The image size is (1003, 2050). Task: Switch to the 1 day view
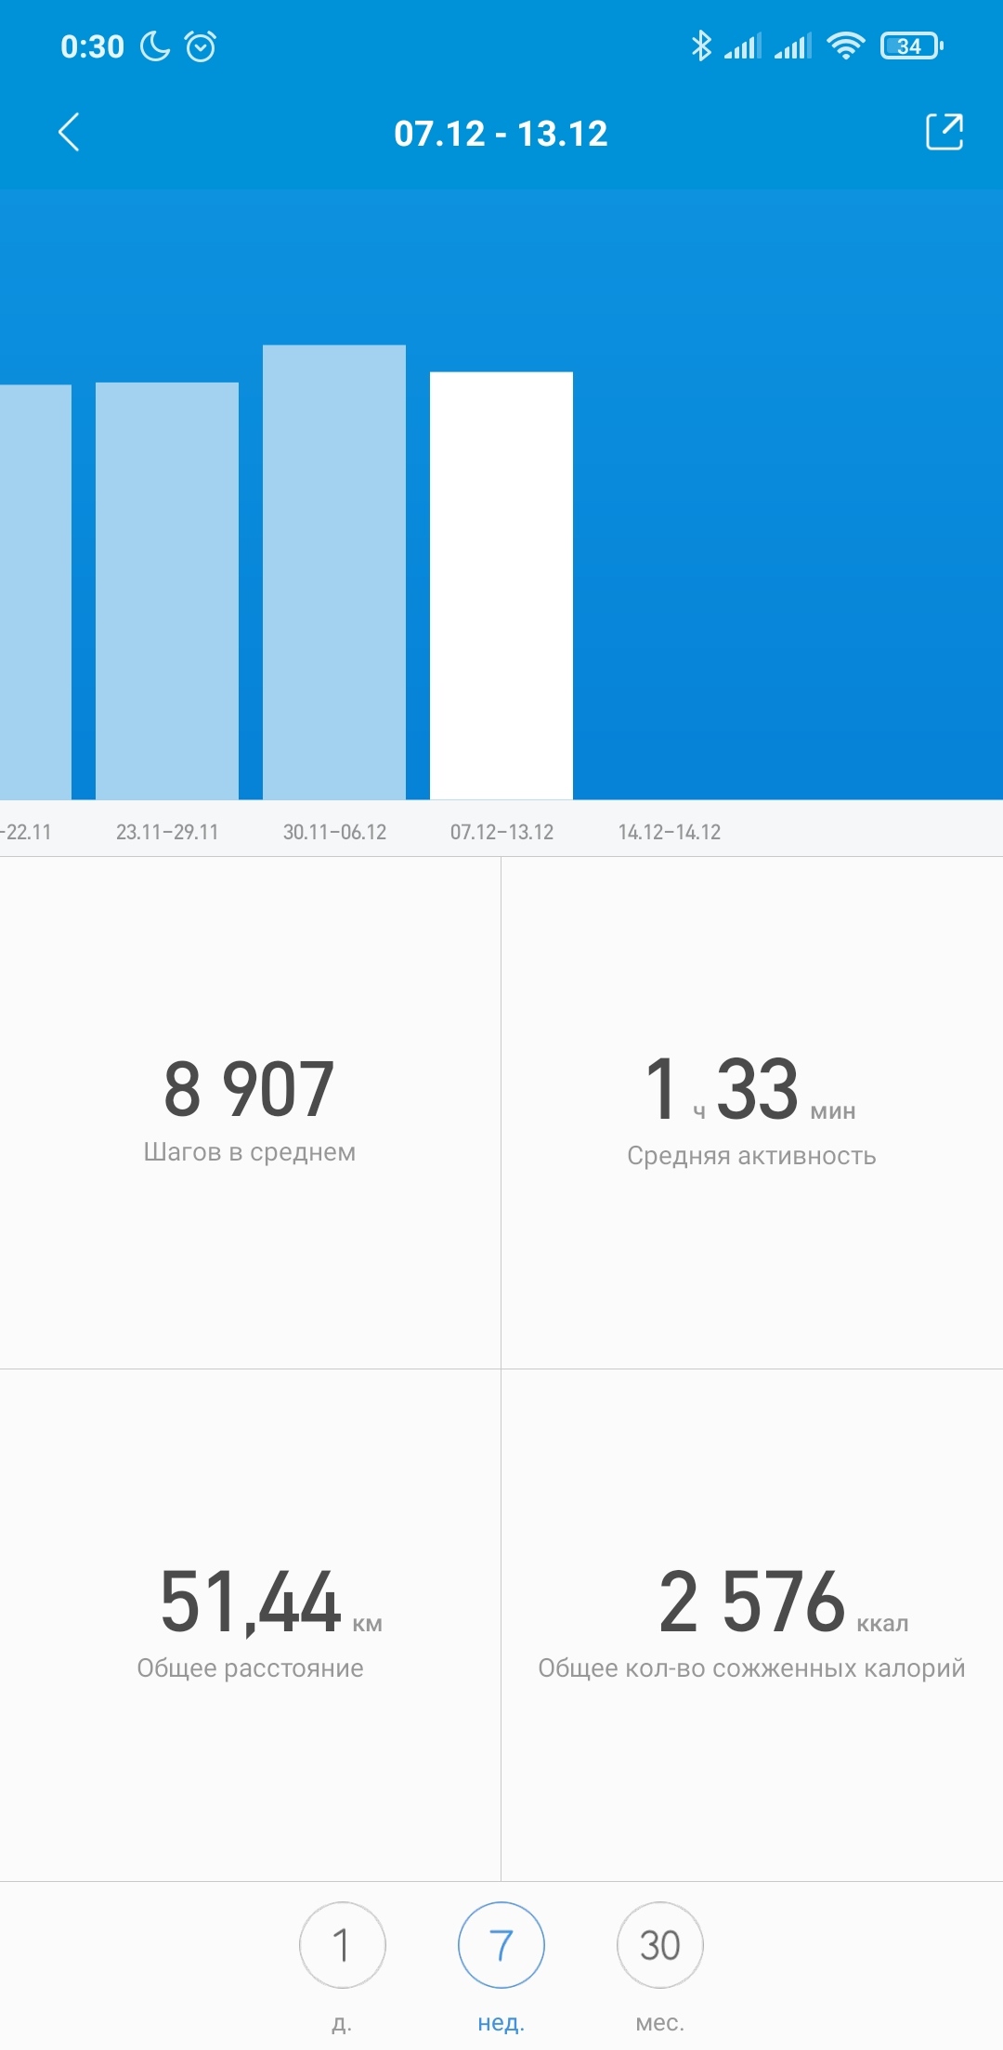click(343, 1945)
